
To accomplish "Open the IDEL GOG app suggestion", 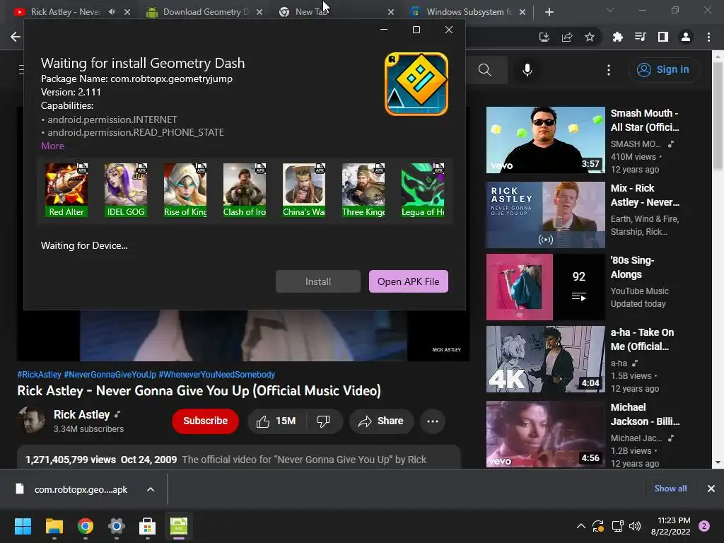I will coord(126,189).
